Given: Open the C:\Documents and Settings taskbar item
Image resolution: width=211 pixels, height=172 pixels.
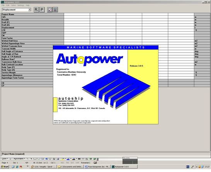Looking at the screenshot, I should tap(70, 167).
